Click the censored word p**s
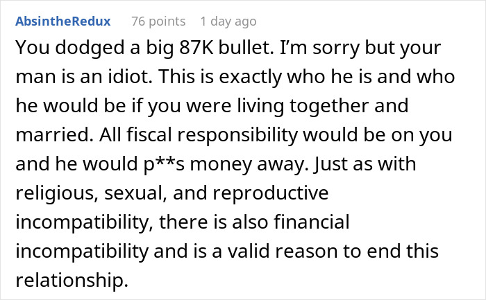The image size is (486, 300). tap(165, 164)
